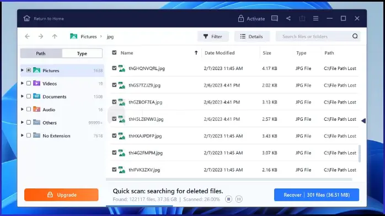Open the hamburger menu icon

316,18
